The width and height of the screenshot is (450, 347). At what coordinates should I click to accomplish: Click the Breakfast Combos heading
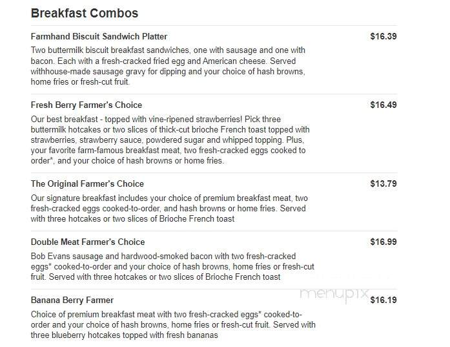tap(85, 13)
